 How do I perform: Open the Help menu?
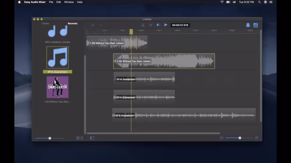(80, 2)
